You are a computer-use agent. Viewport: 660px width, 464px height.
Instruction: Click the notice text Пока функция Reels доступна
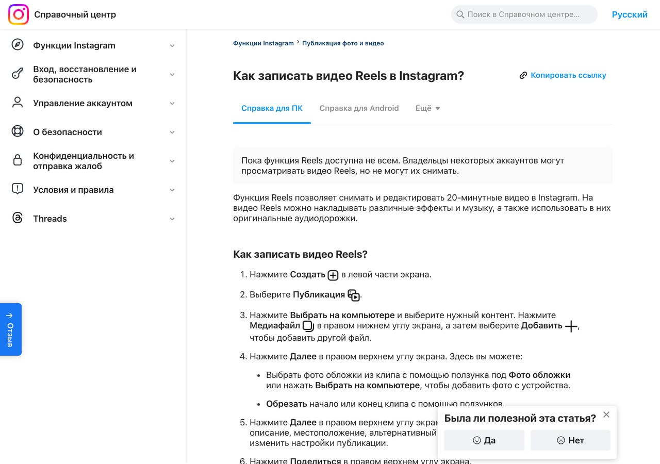coord(403,165)
